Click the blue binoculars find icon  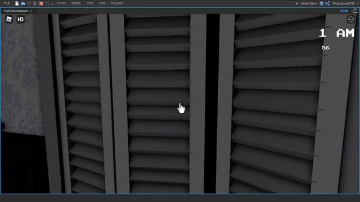[x=23, y=3]
